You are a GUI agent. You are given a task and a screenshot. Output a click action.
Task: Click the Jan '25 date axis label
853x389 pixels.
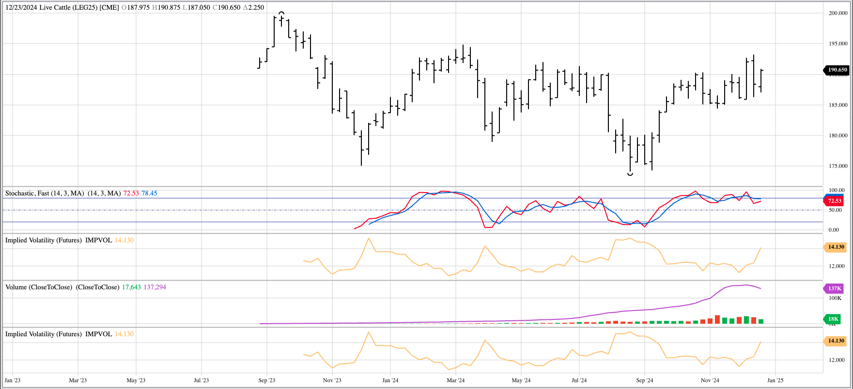pyautogui.click(x=775, y=380)
